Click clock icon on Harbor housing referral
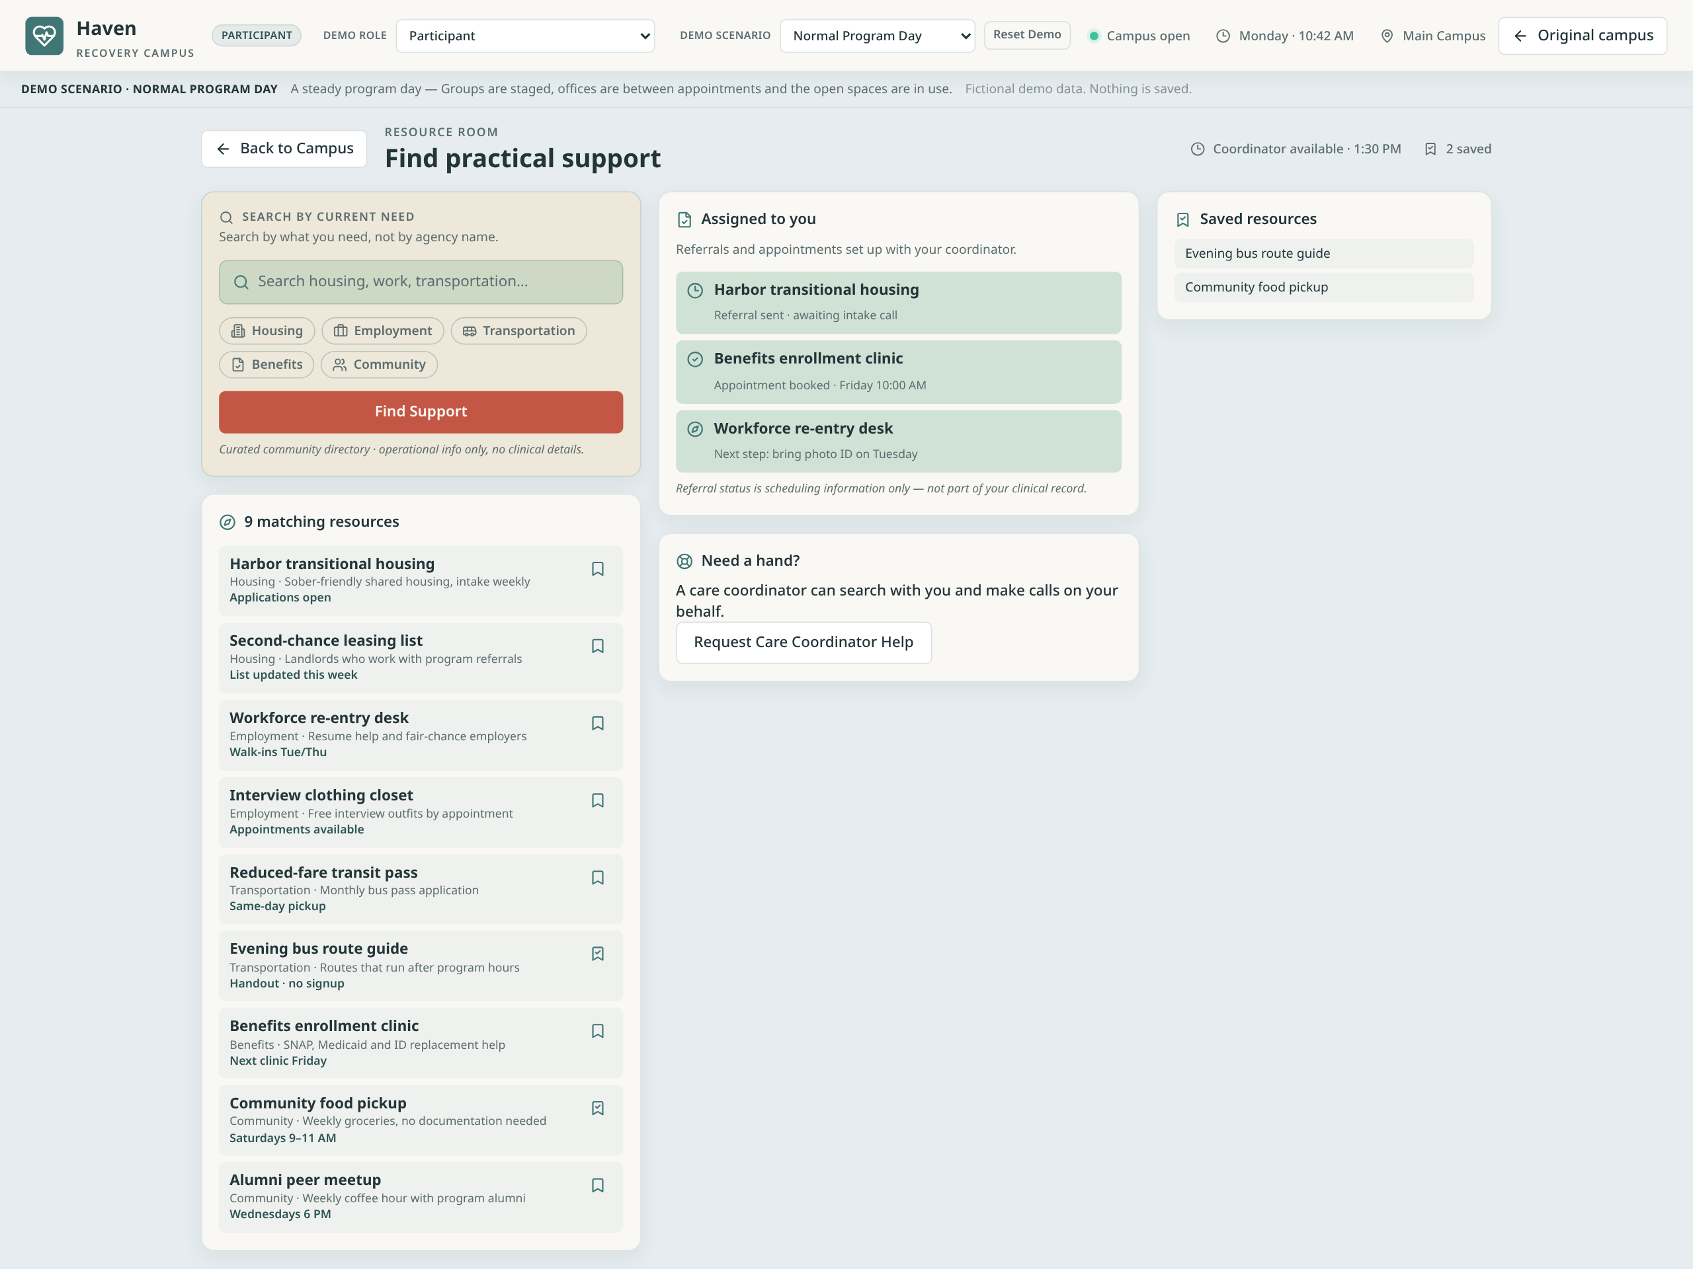This screenshot has width=1693, height=1269. pyautogui.click(x=695, y=291)
